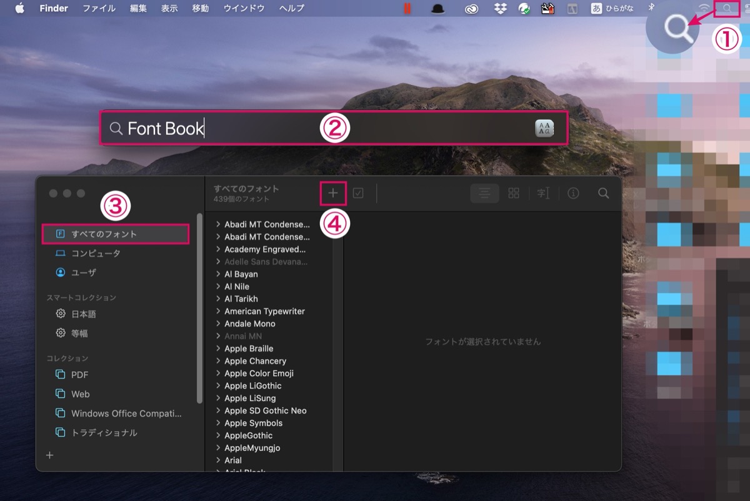Switch to sample preview view mode
This screenshot has height=501, width=750.
coord(484,194)
